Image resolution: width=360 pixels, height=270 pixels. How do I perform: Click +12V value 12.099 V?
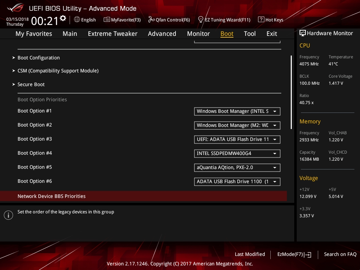click(308, 197)
